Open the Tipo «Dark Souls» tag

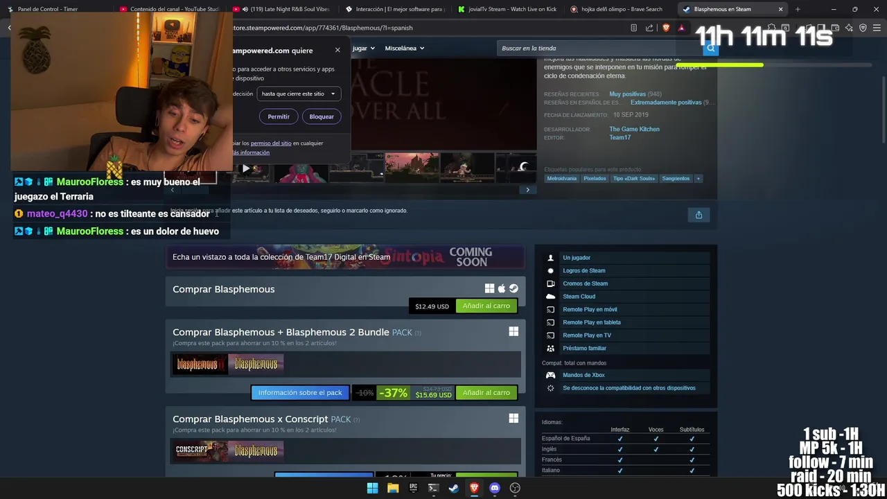(633, 179)
